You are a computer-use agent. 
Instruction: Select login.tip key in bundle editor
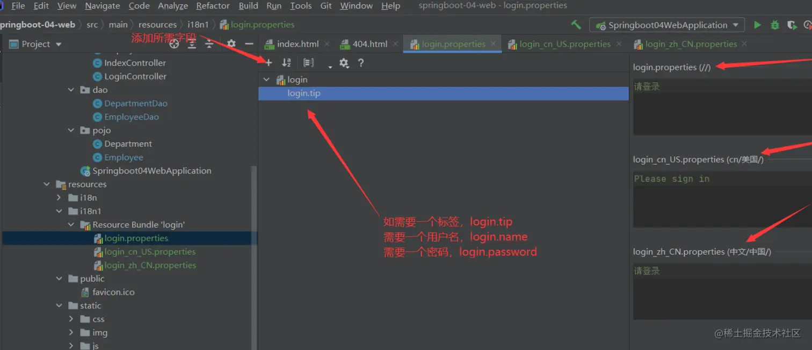(443, 93)
